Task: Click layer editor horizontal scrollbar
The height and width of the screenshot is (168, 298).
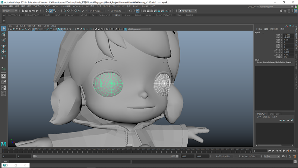Action: (269, 145)
